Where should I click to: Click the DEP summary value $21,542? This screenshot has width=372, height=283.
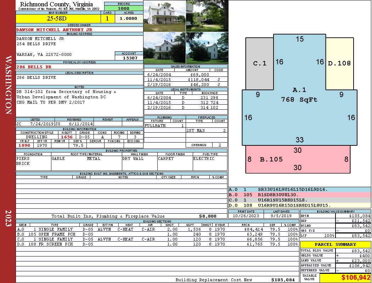(361, 221)
